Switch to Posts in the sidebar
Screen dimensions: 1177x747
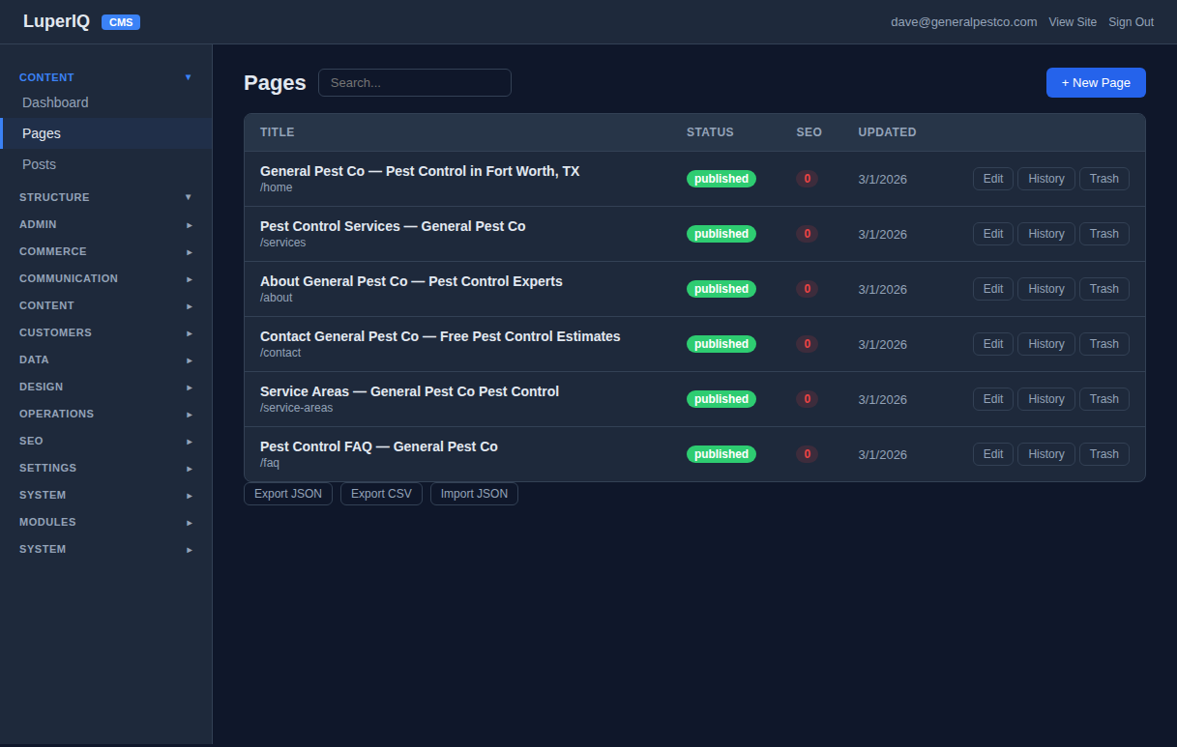[39, 164]
